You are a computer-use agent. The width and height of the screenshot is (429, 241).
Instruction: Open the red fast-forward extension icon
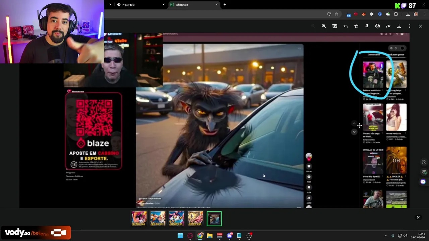pos(356,14)
